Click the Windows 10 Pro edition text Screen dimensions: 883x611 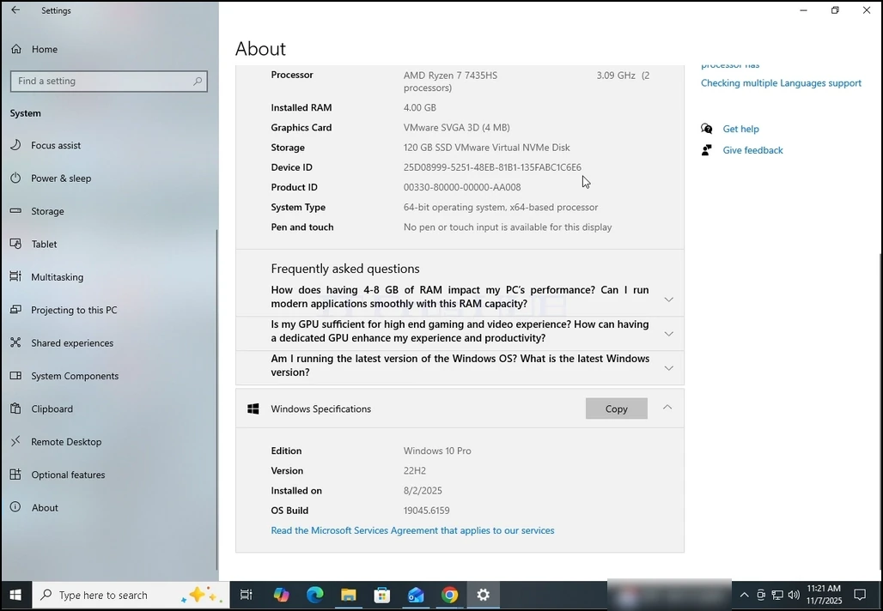pyautogui.click(x=437, y=451)
